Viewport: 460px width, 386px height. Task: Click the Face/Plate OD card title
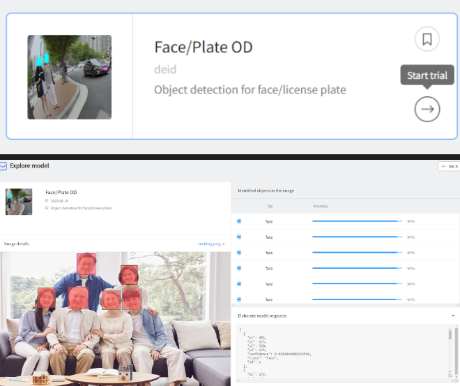pos(203,47)
